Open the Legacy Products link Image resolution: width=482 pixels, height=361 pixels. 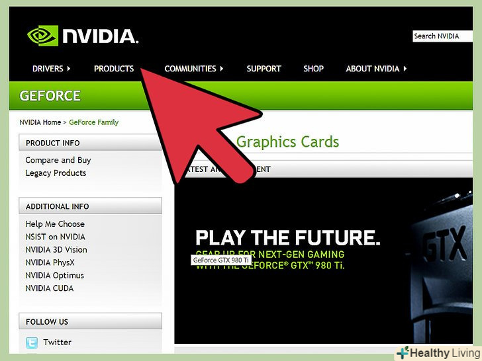coord(56,173)
